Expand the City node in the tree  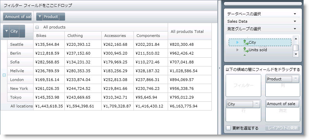point(237,42)
